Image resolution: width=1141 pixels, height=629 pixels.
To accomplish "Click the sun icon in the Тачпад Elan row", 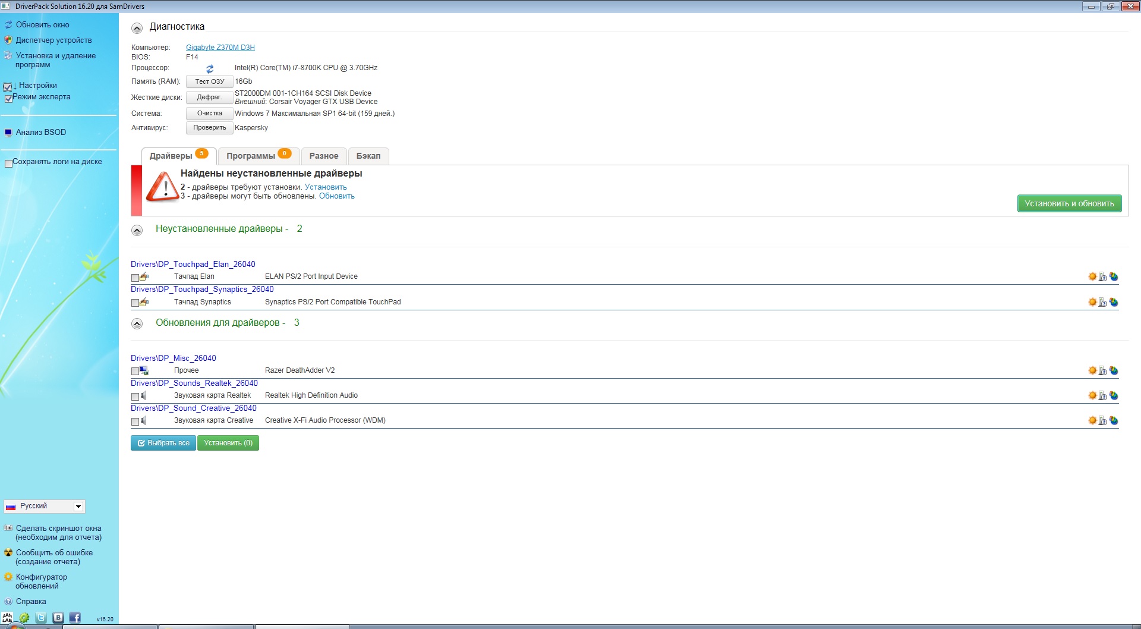I will [x=1092, y=276].
